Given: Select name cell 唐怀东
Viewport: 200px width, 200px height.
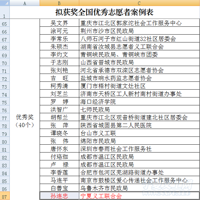Looking at the screenshot, I should [x=59, y=149].
